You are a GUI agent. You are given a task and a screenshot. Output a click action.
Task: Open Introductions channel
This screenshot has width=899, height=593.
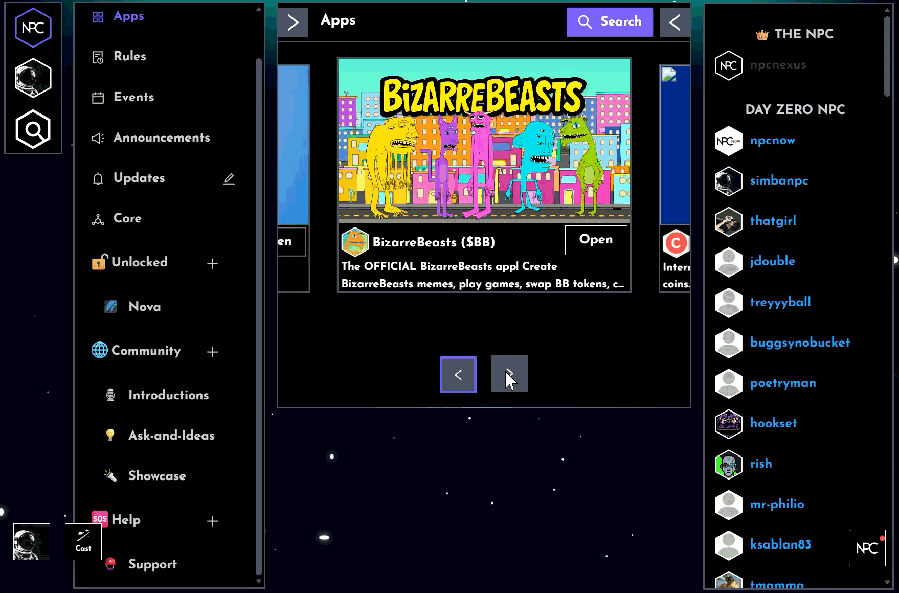pyautogui.click(x=169, y=395)
